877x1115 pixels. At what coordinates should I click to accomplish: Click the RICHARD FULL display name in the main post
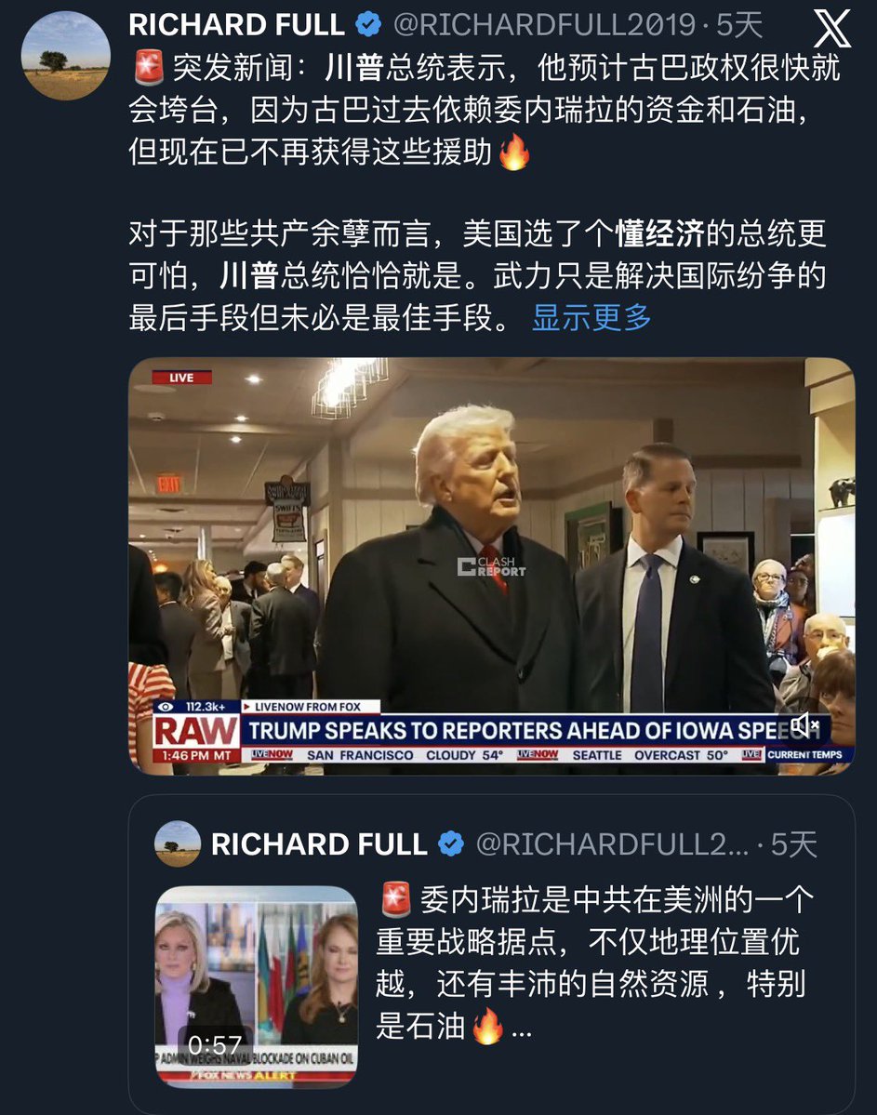point(236,25)
